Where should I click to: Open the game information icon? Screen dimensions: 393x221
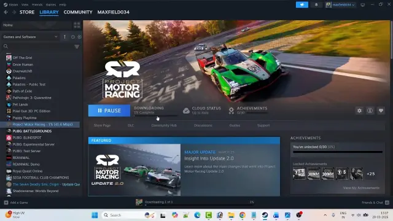(370, 110)
